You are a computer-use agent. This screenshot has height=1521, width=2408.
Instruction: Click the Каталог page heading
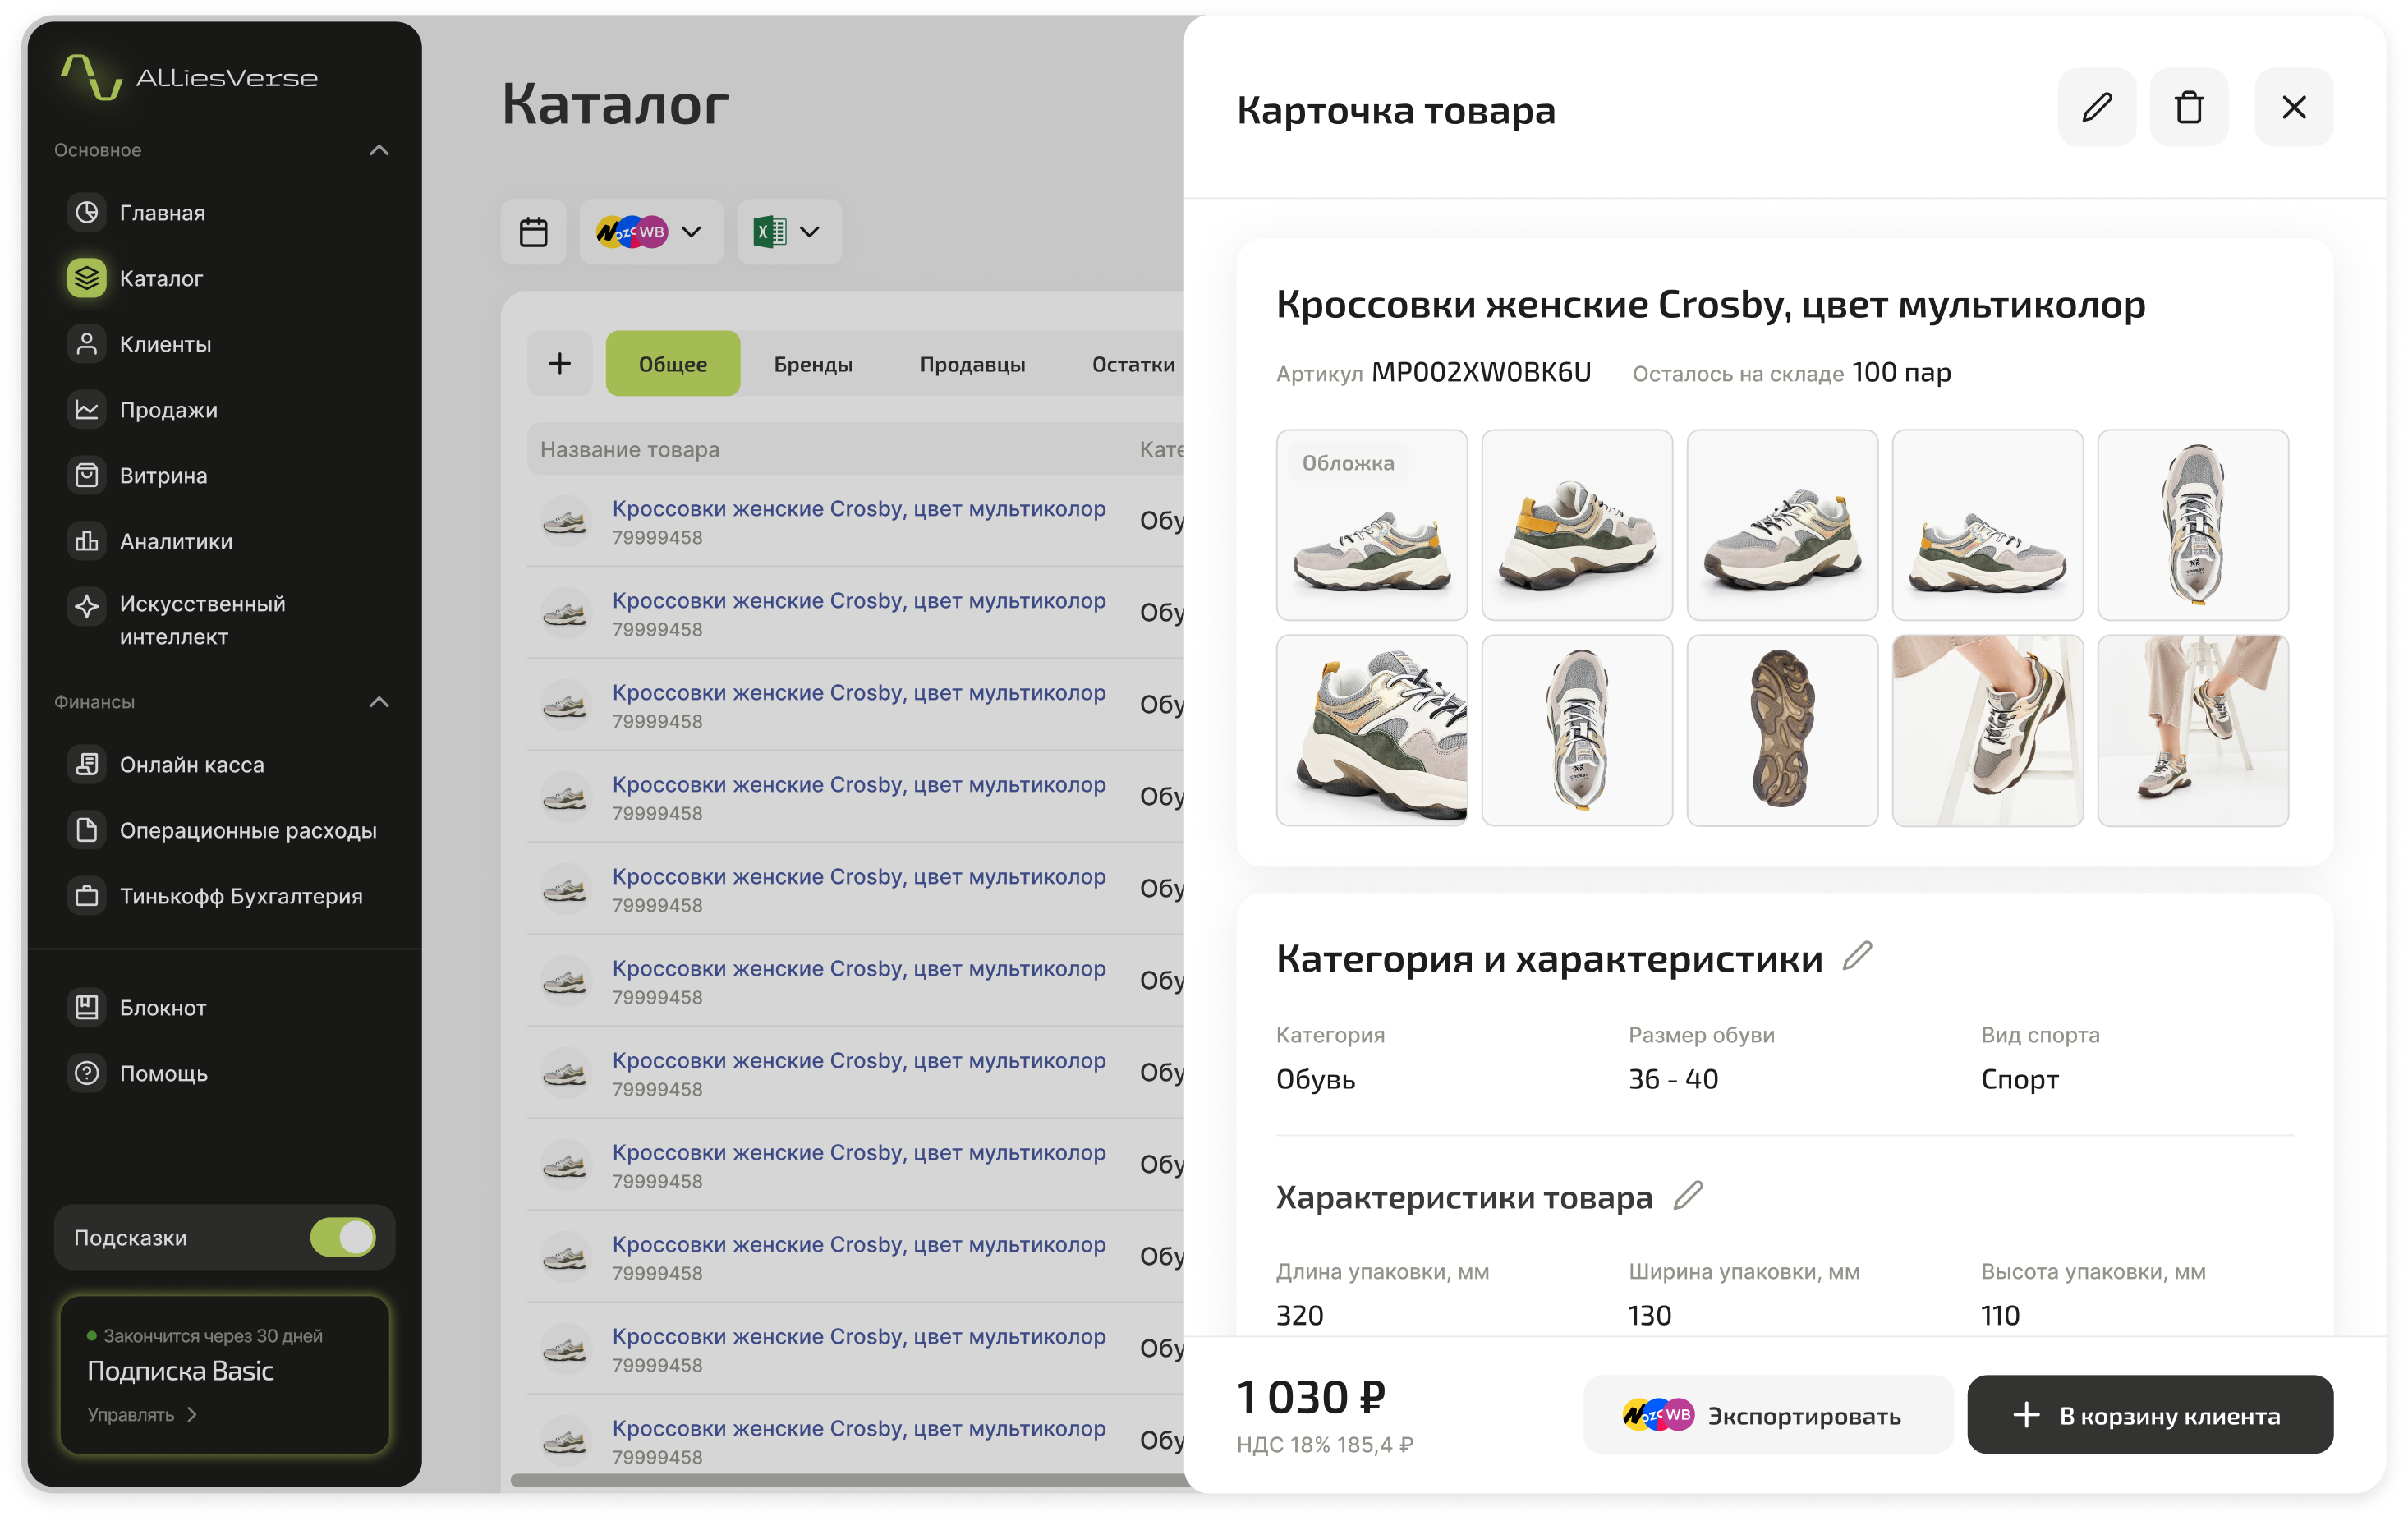(x=616, y=104)
